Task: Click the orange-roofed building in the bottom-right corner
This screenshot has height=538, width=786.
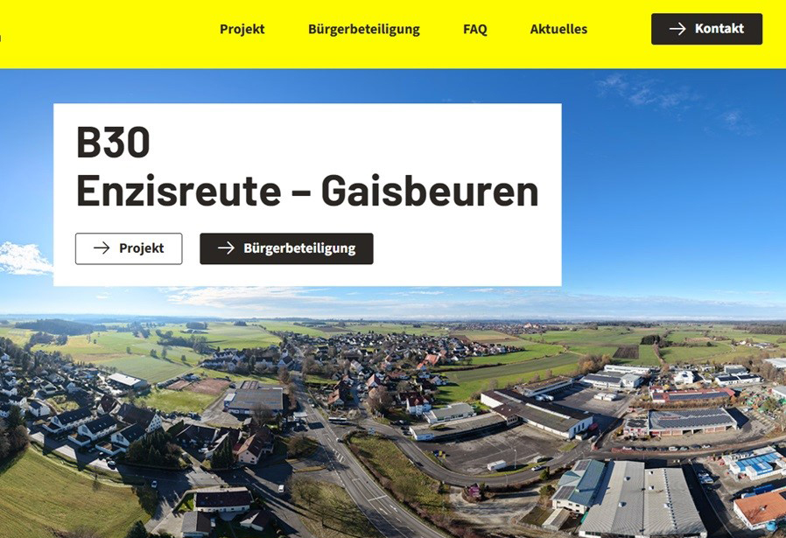Action: (761, 508)
